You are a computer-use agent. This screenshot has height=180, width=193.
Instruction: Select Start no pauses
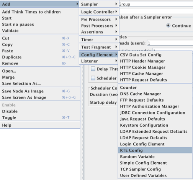pyautogui.click(x=39, y=25)
